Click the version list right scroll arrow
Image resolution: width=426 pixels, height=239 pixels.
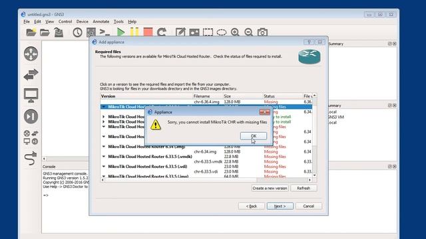click(310, 180)
